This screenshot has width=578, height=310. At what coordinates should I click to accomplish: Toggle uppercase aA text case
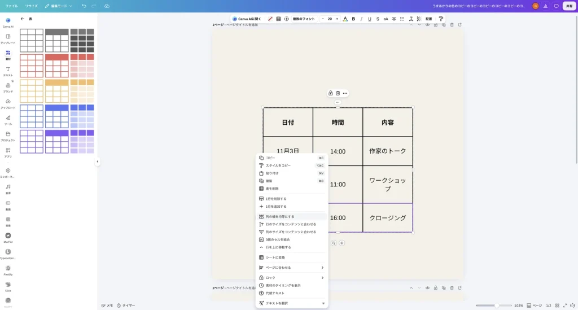pyautogui.click(x=386, y=19)
